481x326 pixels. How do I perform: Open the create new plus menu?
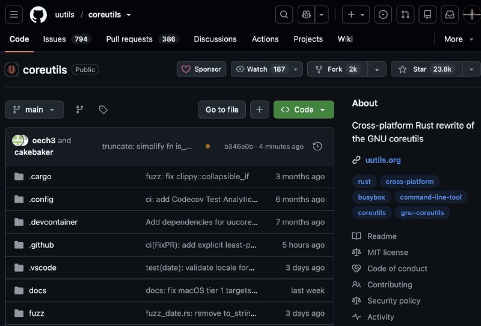[356, 14]
